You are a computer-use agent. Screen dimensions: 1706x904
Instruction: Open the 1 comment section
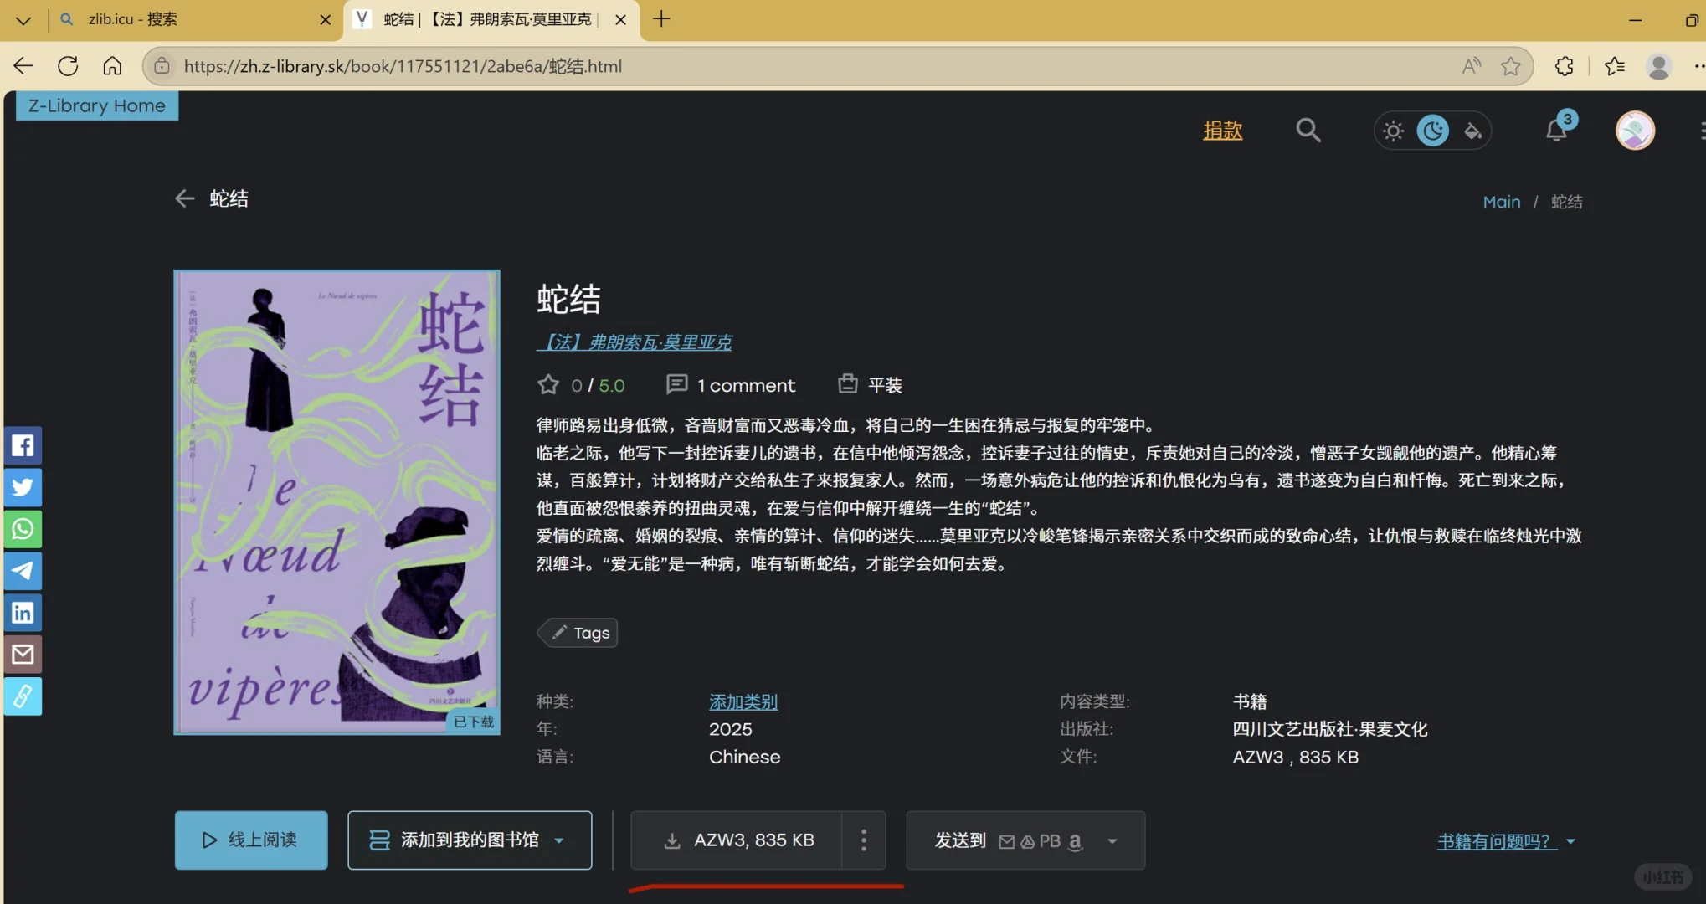(731, 385)
